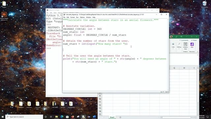The width and height of the screenshot is (211, 119).
Task: Open Task View on the taskbar
Action: pos(51,117)
